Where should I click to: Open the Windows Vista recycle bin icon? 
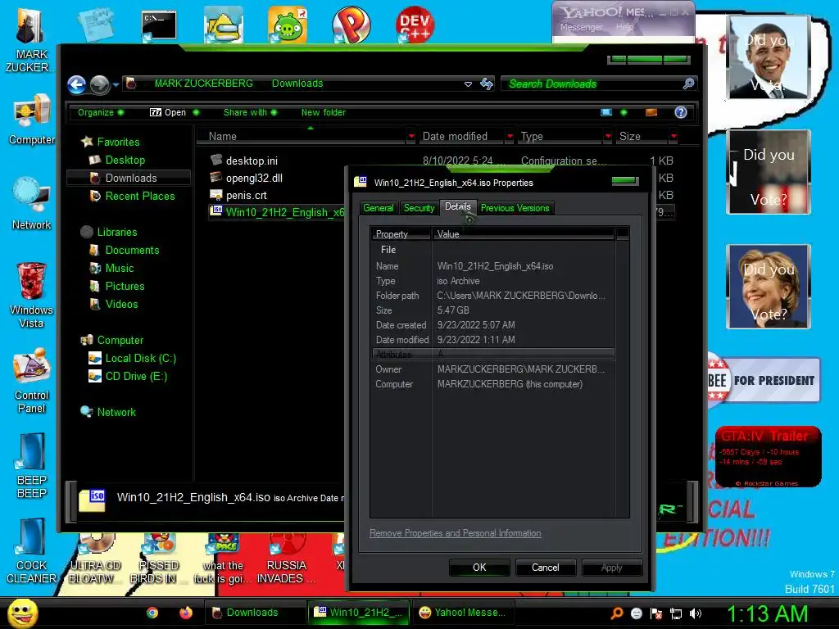pyautogui.click(x=32, y=295)
